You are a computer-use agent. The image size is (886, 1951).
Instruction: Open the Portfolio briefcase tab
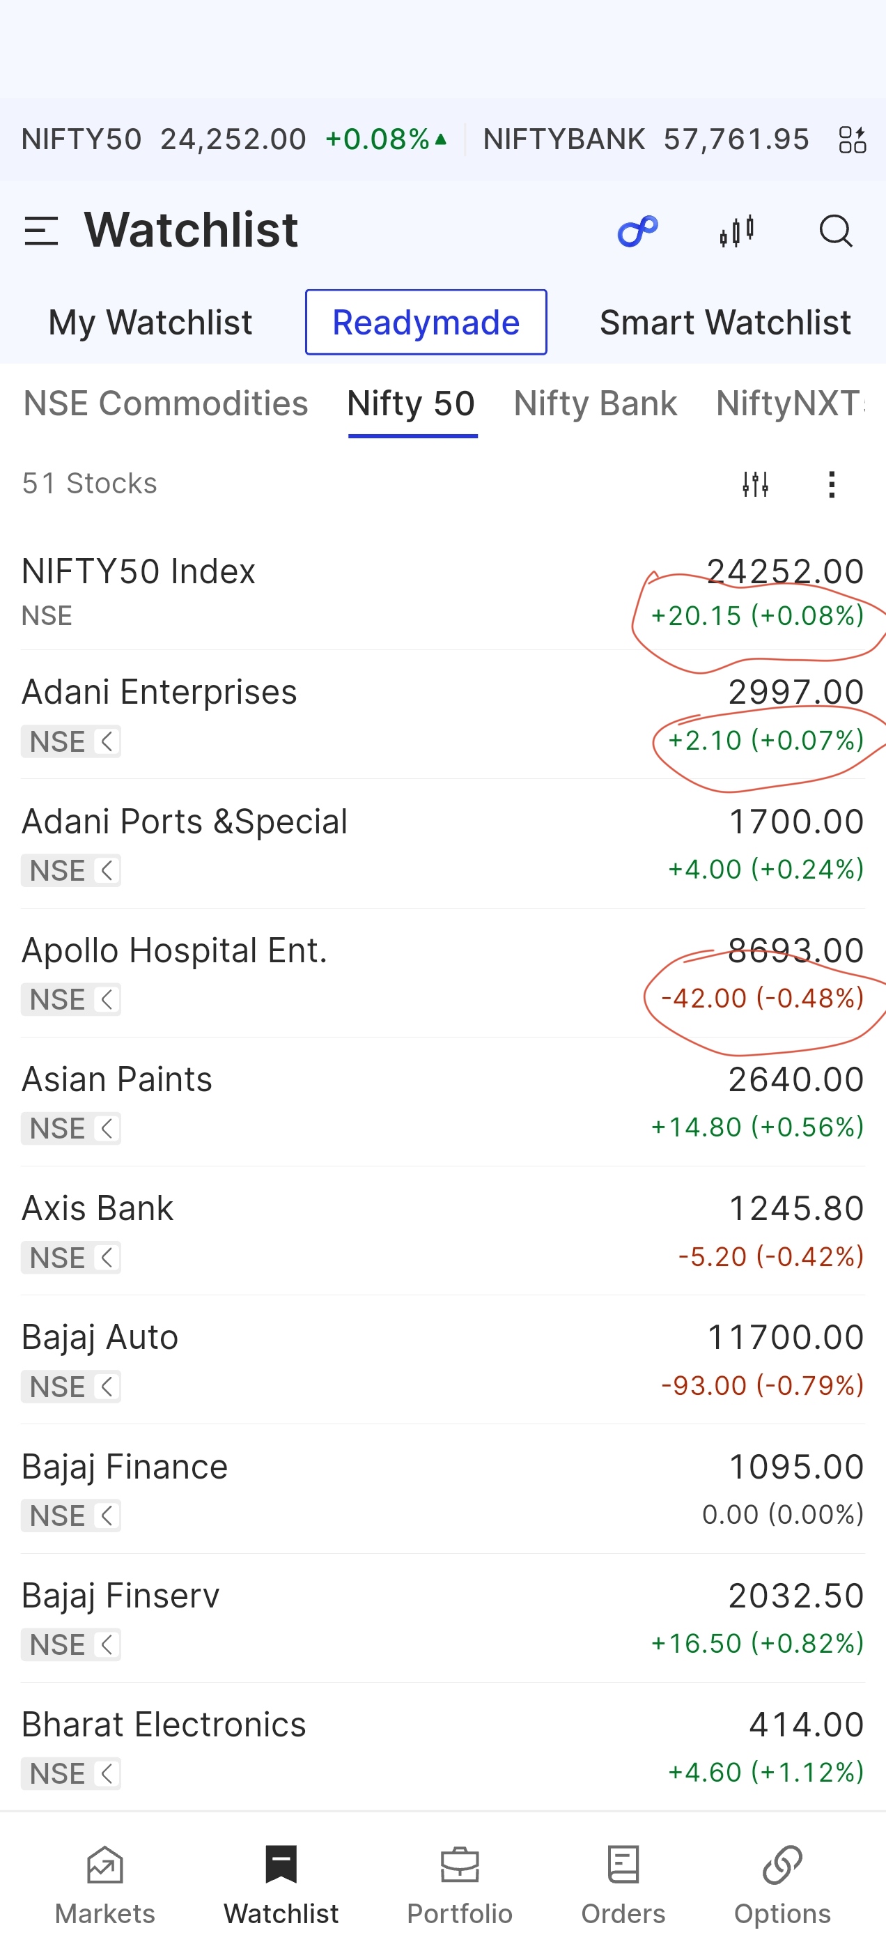click(460, 1885)
